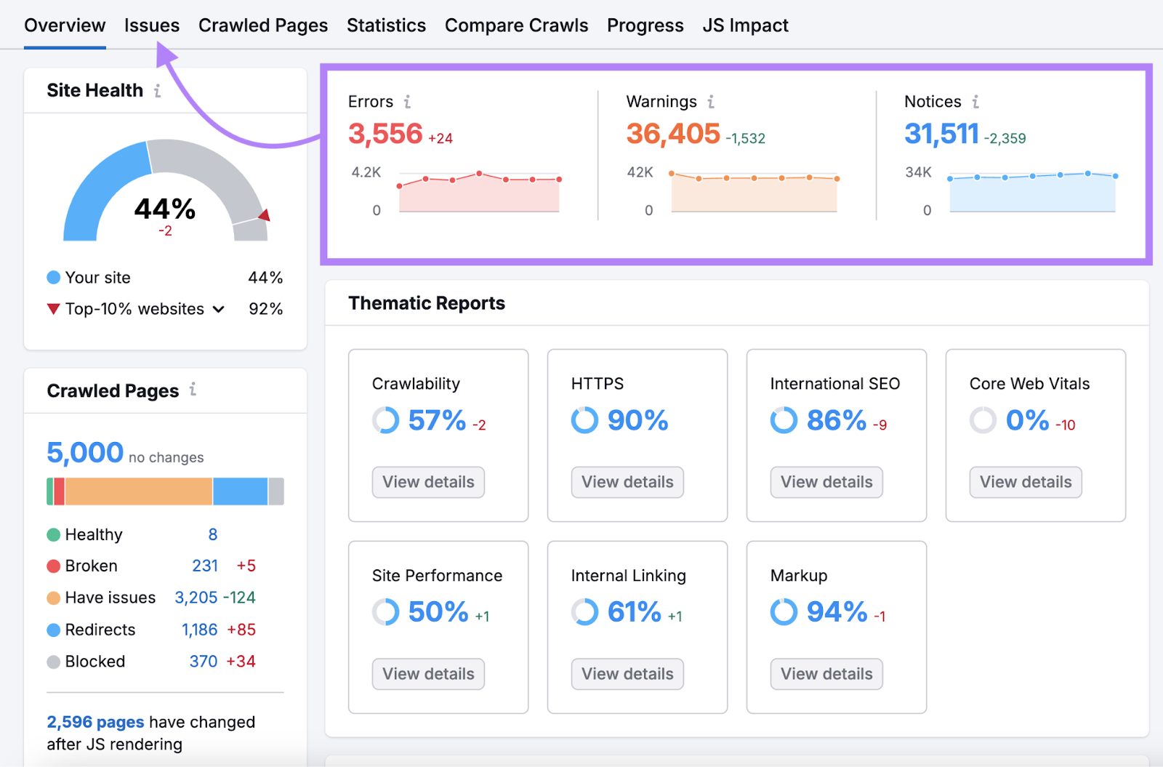Open the 2,596 pages link
Screen dimensions: 1163x767
coord(94,722)
